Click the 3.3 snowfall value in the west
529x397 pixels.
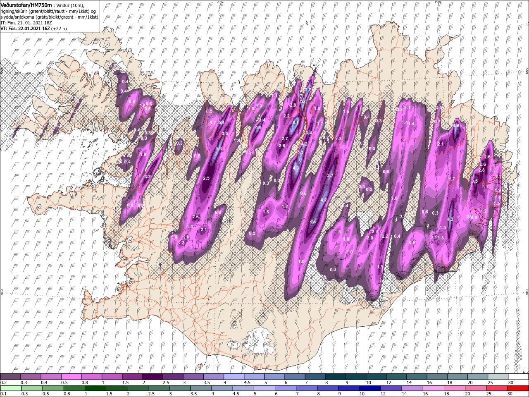[x=148, y=177]
